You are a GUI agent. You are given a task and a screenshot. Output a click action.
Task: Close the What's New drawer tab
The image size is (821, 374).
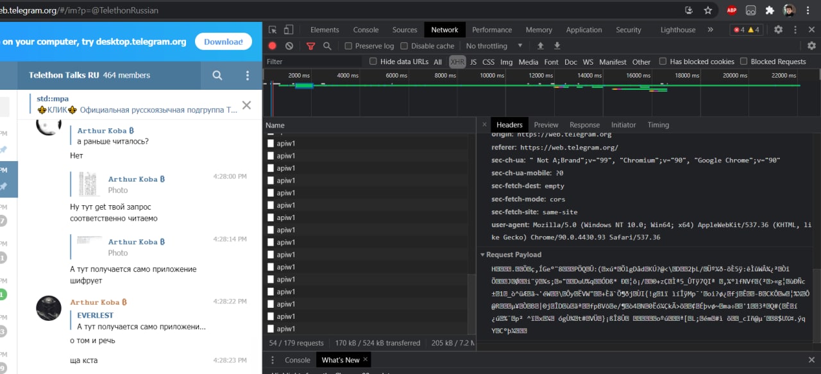pyautogui.click(x=366, y=359)
